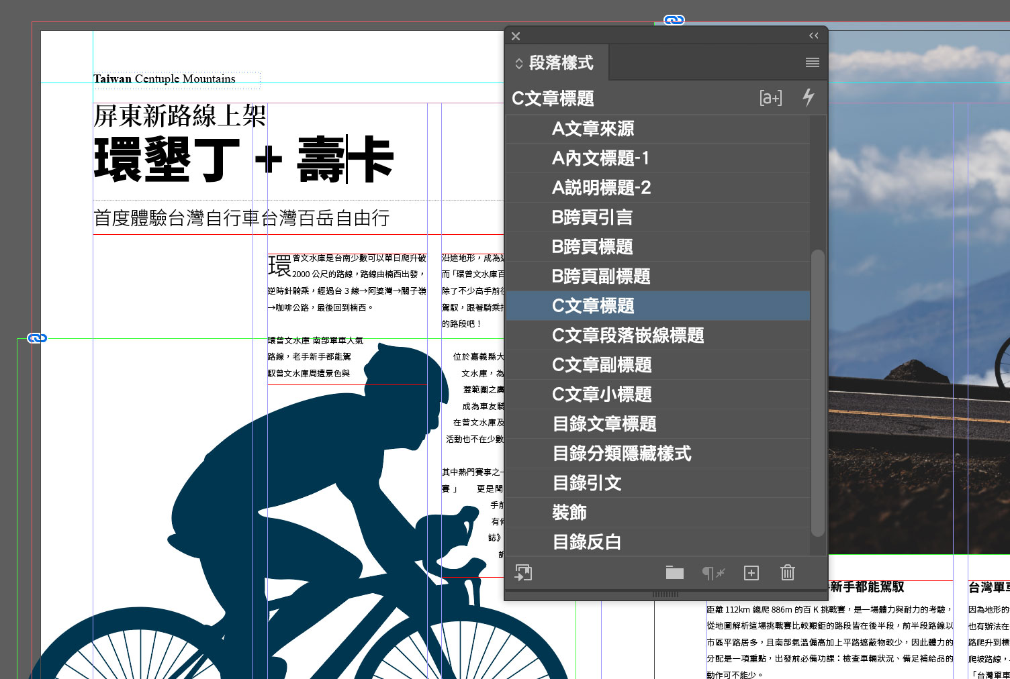Viewport: 1010px width, 679px height.
Task: Apply the 裝飾 paragraph style
Action: pos(569,513)
